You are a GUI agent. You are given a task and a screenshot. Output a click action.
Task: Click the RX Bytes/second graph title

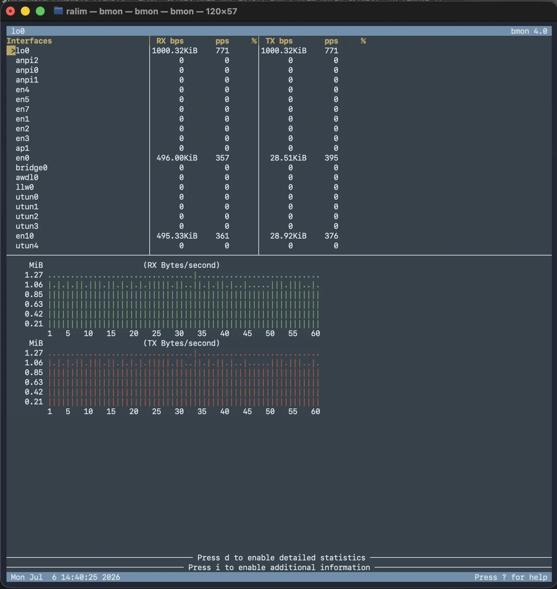[181, 265]
